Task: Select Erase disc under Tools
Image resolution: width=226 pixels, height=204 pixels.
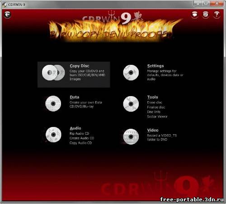Action: [x=155, y=102]
